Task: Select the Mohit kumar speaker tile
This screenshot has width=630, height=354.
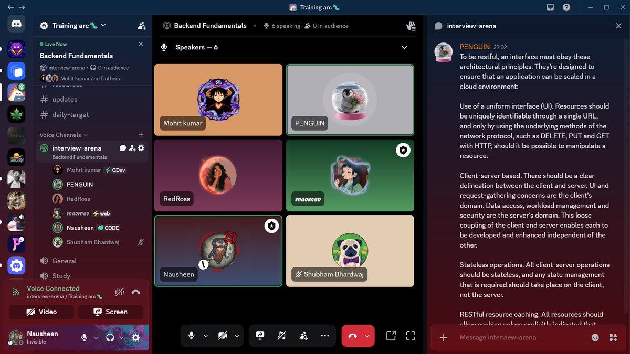Action: tap(218, 100)
